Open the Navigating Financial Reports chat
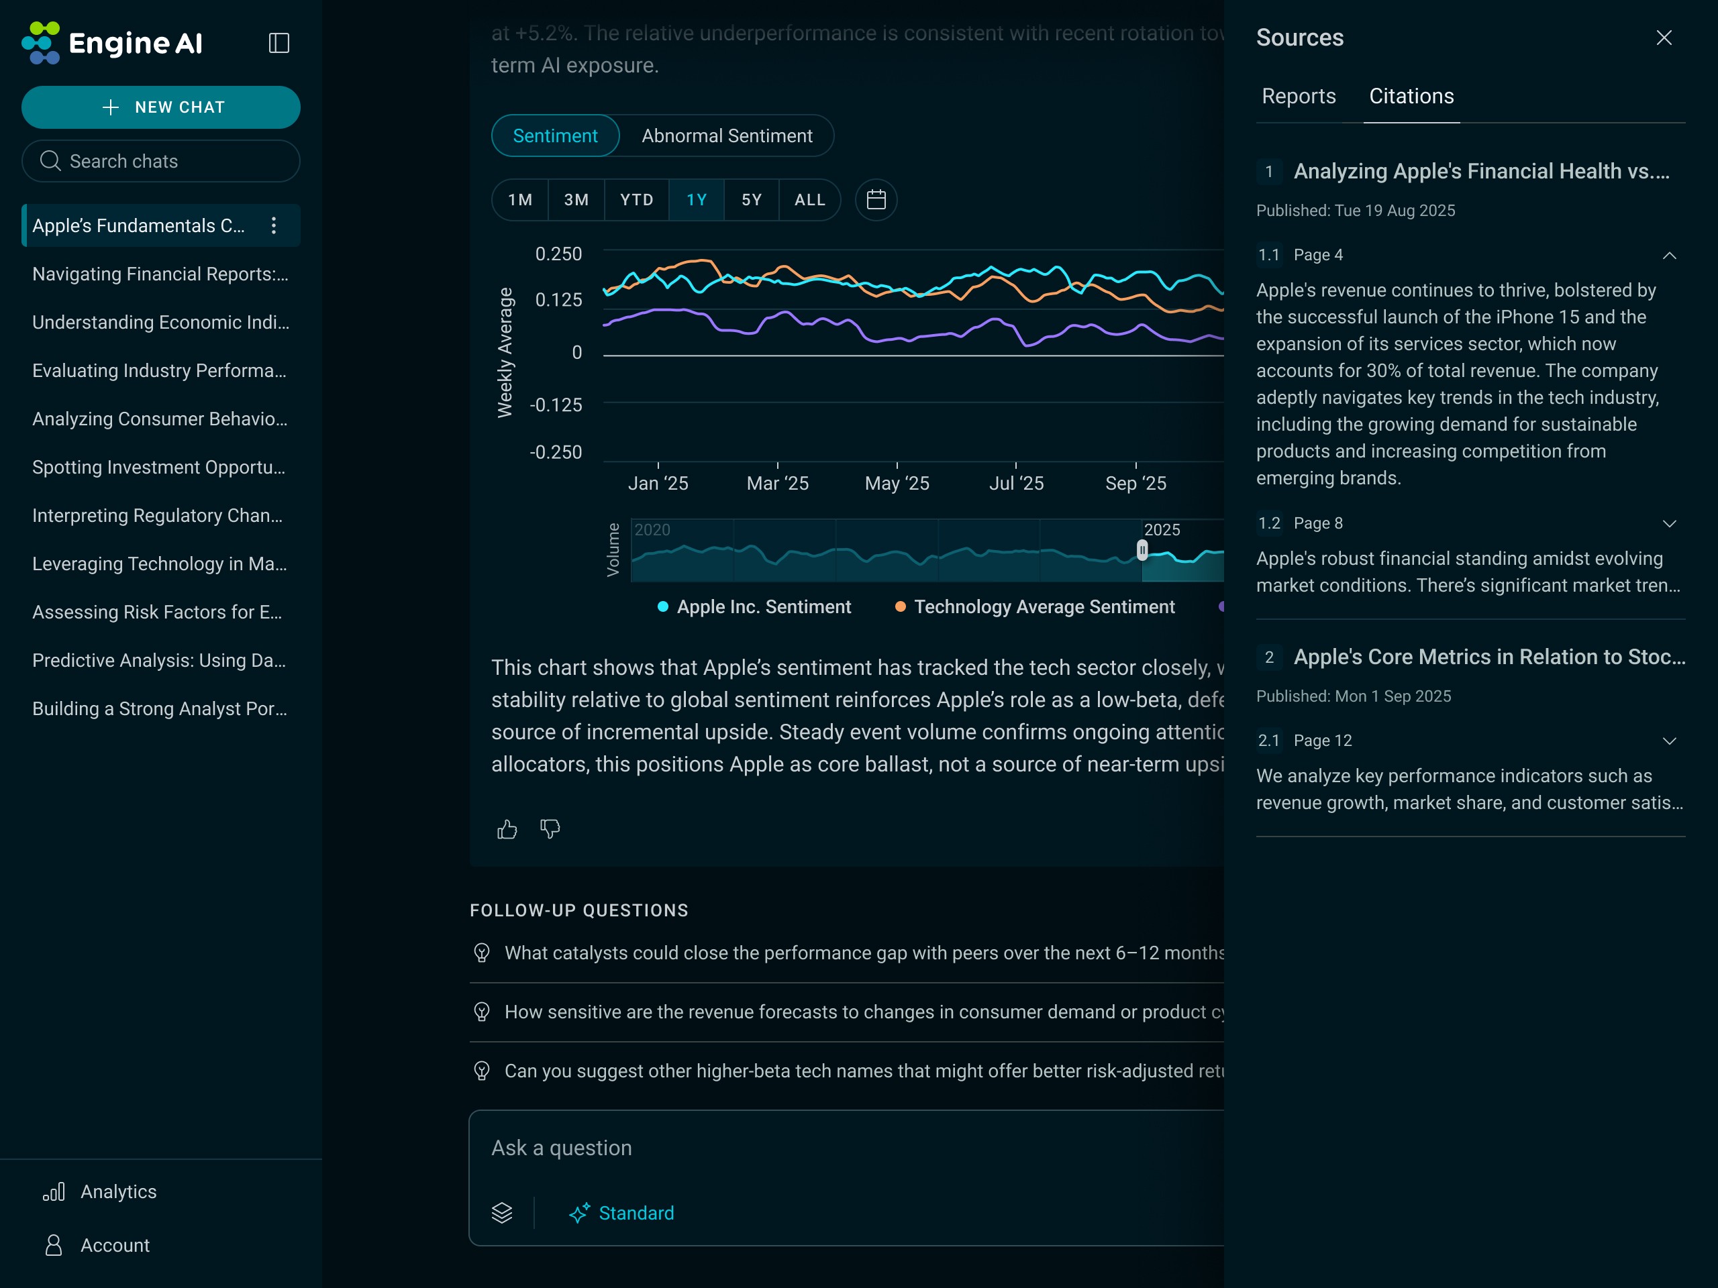1718x1288 pixels. click(160, 274)
